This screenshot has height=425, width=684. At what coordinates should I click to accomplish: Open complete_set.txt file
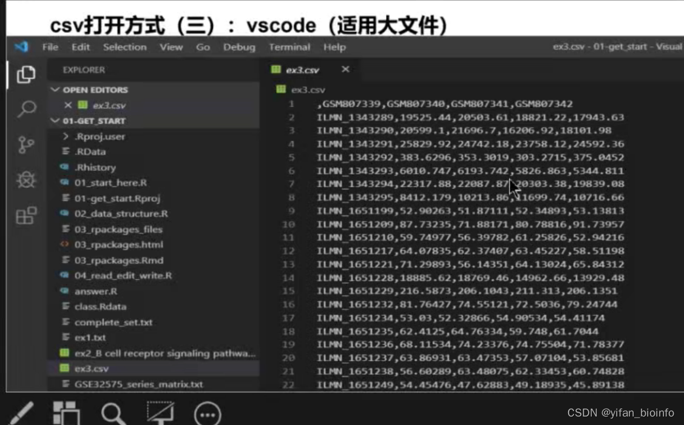(x=113, y=322)
